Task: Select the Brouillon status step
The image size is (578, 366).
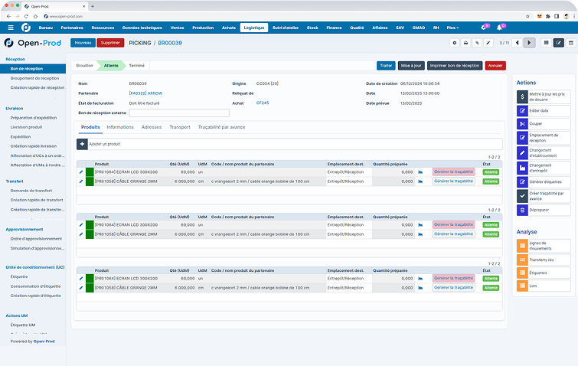Action: [85, 66]
